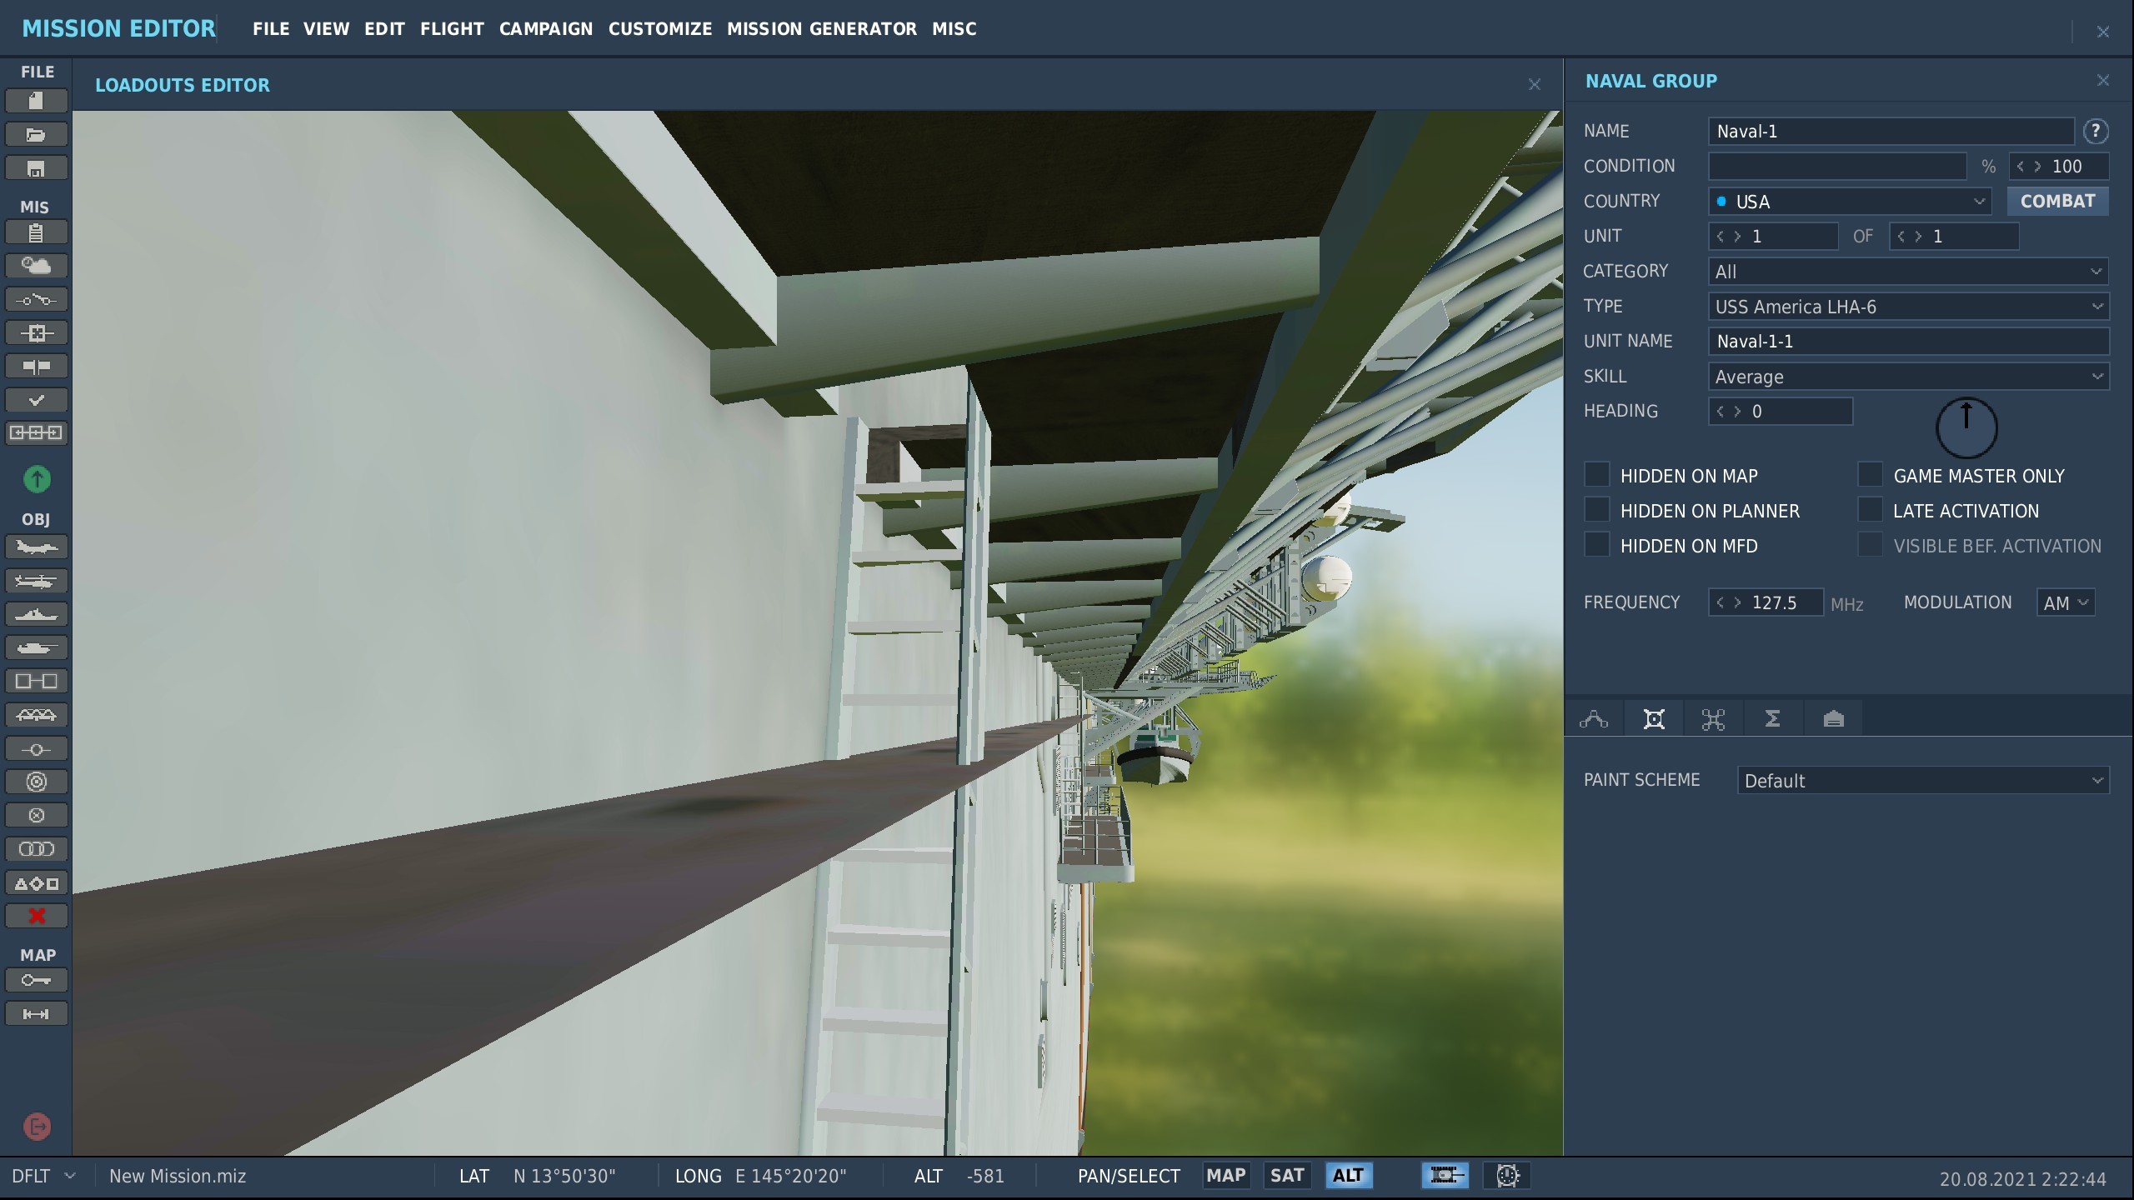Select the airplane group icon

(x=36, y=547)
